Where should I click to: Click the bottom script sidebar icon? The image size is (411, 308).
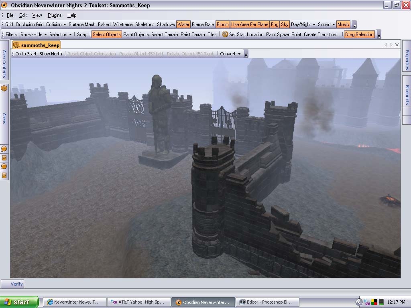pyautogui.click(x=4, y=175)
